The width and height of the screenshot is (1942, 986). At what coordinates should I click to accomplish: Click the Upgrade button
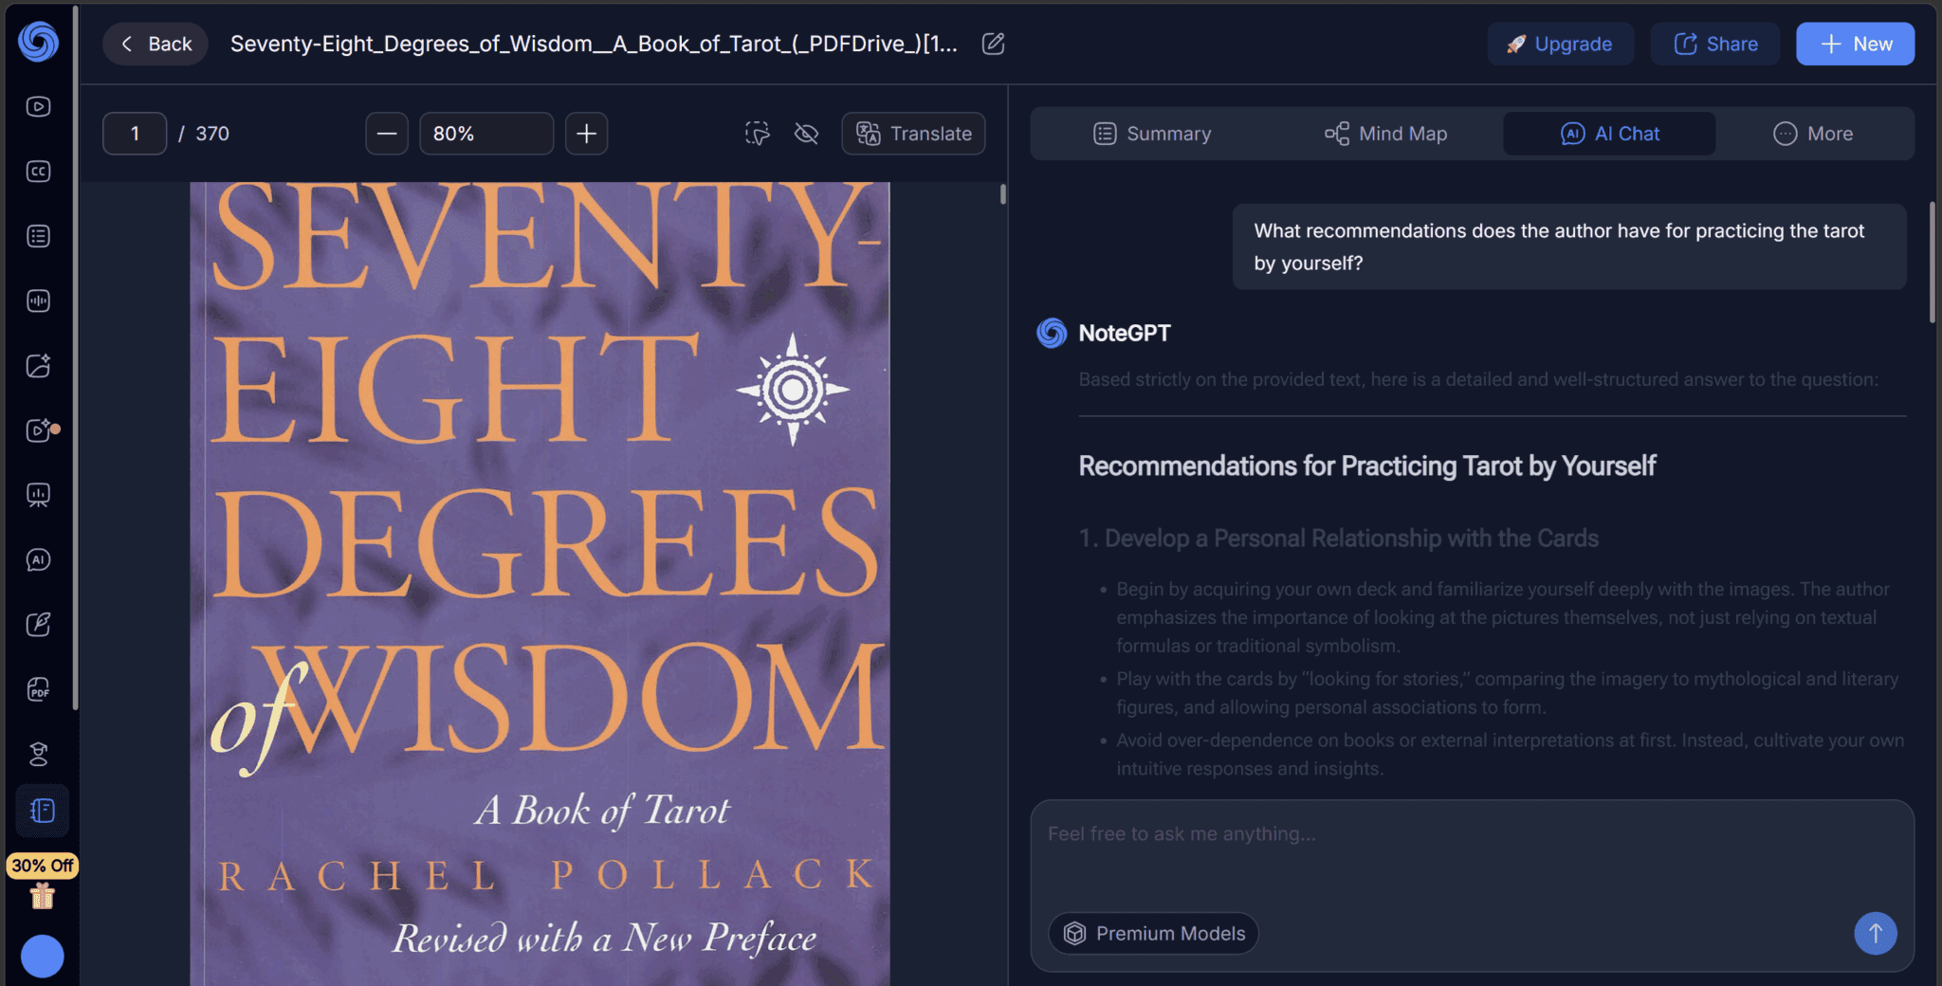tap(1560, 44)
